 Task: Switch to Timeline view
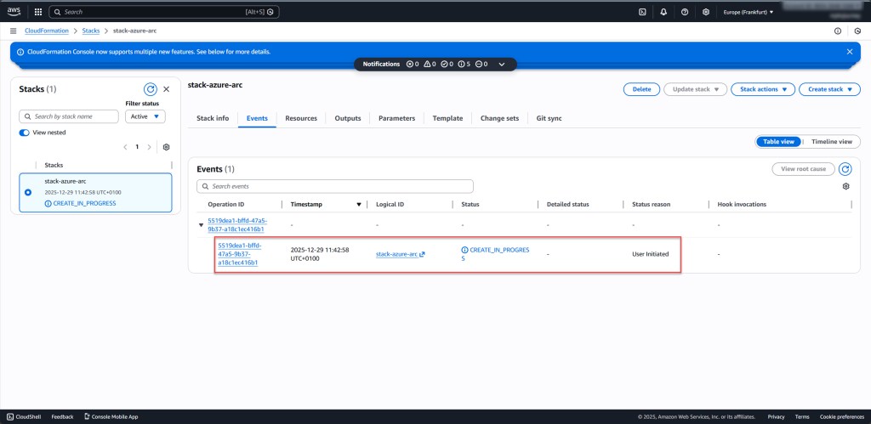point(831,142)
